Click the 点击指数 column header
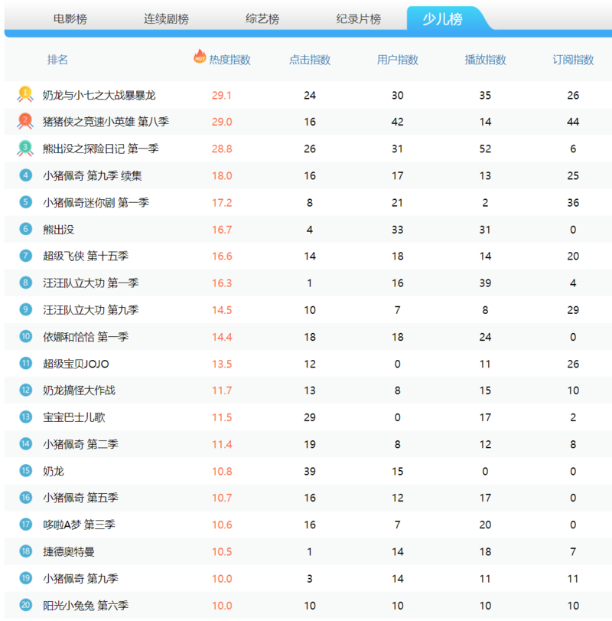This screenshot has height=621, width=612. click(310, 60)
